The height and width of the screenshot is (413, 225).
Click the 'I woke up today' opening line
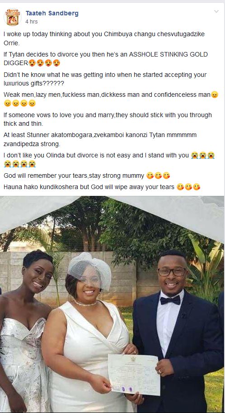[104, 38]
